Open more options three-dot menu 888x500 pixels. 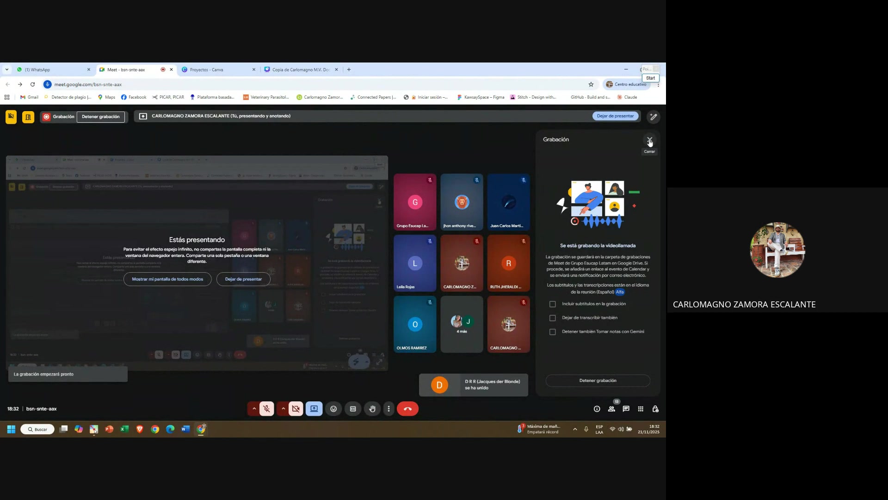point(388,409)
